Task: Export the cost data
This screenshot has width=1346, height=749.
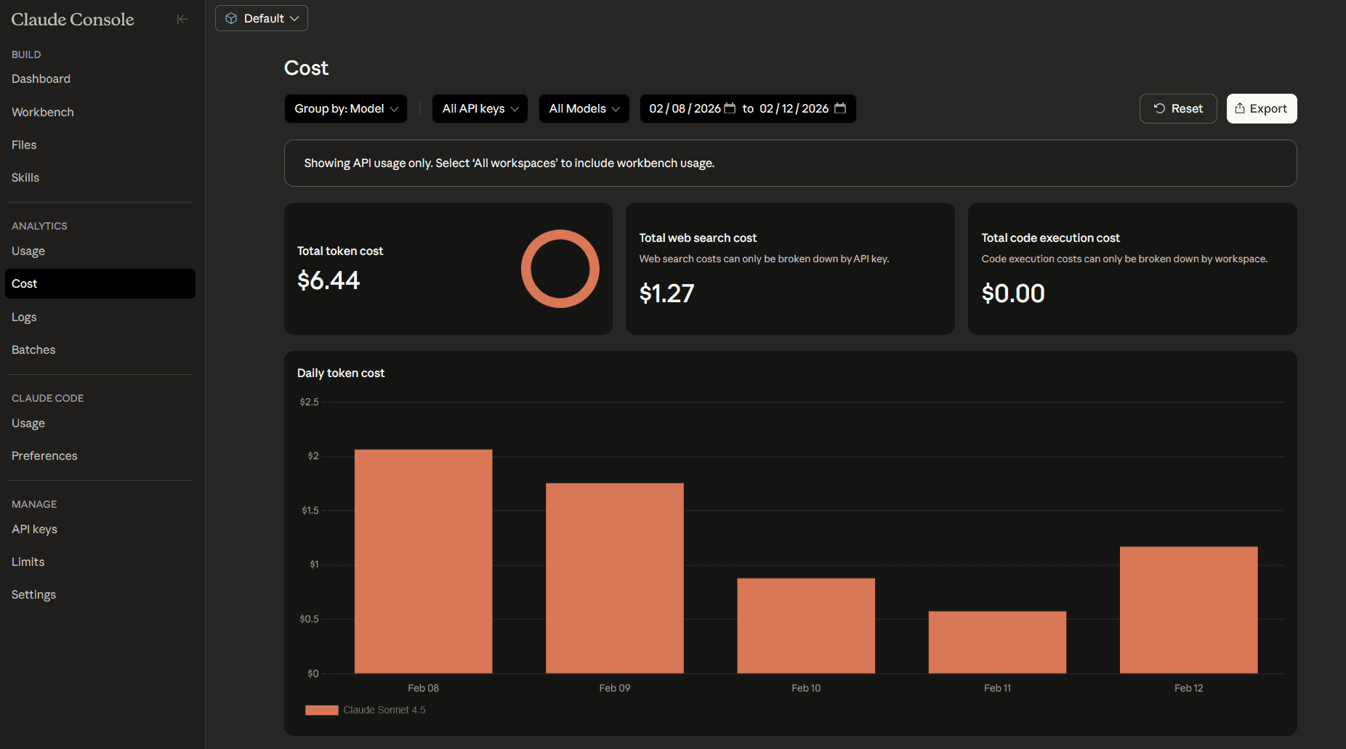Action: (1262, 108)
